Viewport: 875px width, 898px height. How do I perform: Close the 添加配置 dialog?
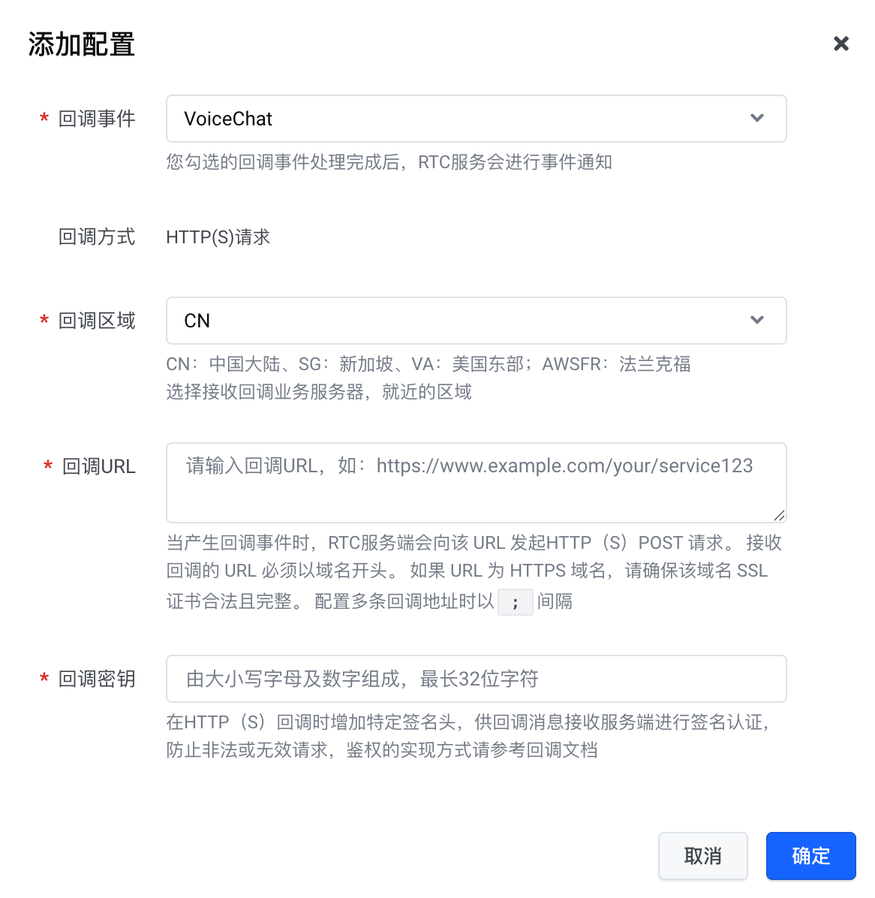pyautogui.click(x=840, y=44)
